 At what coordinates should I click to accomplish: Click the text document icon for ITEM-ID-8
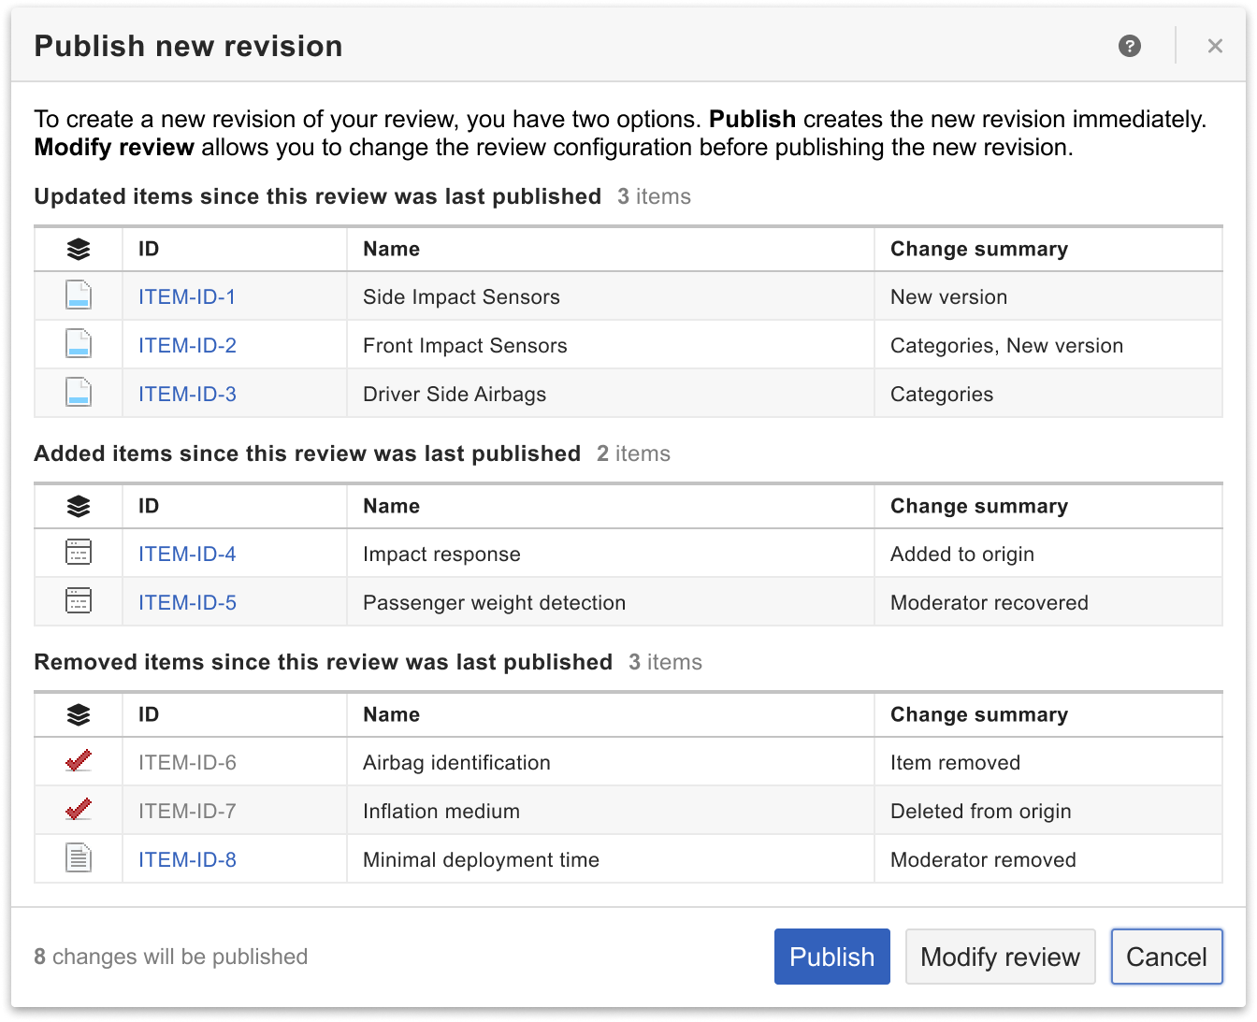point(79,859)
